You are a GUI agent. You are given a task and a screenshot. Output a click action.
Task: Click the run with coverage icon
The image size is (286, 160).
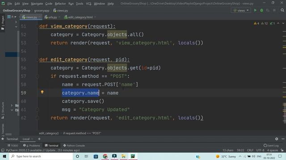pyautogui.click(x=268, y=10)
